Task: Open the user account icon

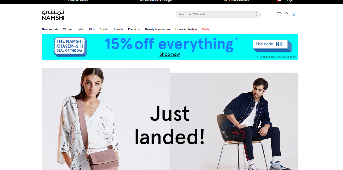Action: pos(287,14)
